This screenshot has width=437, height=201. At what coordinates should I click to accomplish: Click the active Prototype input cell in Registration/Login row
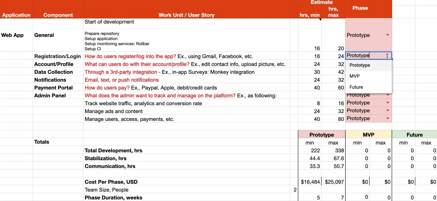pos(368,55)
